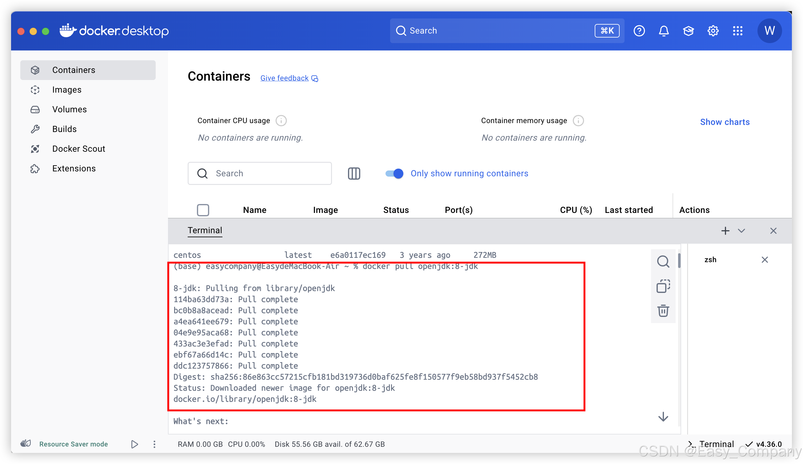
Task: Click the ⌘K shortcut badge
Action: tap(607, 30)
